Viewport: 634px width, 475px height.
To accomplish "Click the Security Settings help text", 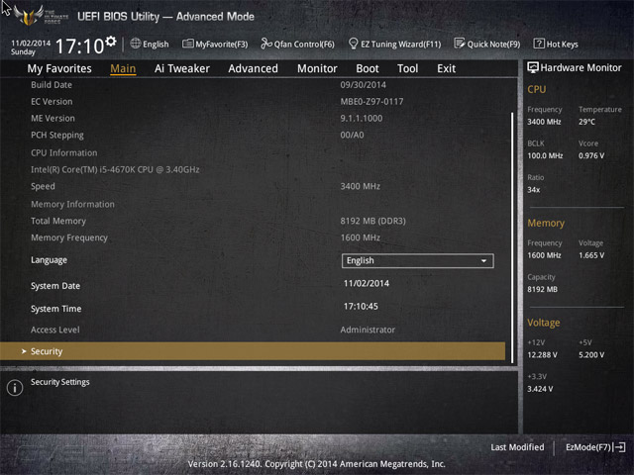I will point(59,382).
